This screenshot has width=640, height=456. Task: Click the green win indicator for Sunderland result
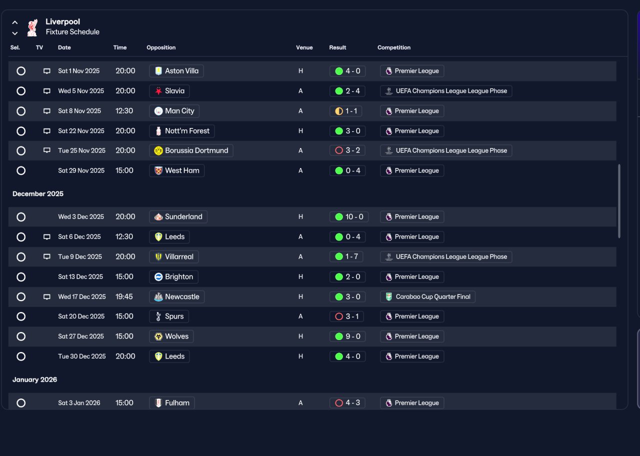tap(339, 217)
